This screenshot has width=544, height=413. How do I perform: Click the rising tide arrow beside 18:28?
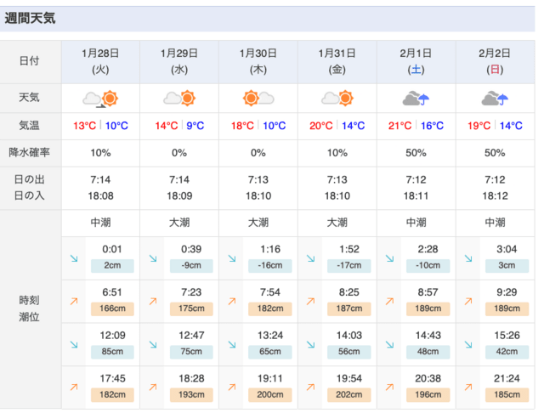[153, 388]
